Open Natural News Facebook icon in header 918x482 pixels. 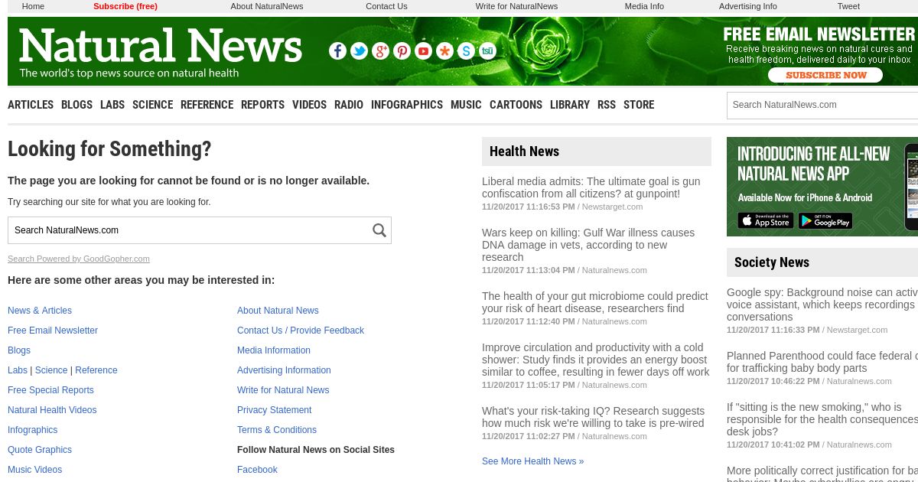[337, 51]
